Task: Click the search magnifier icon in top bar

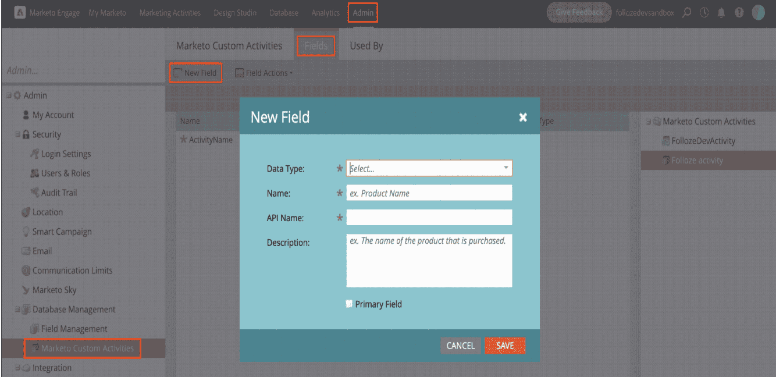Action: [x=687, y=13]
